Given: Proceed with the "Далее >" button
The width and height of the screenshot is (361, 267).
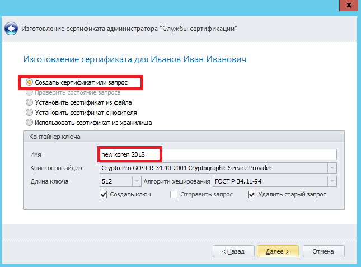Looking at the screenshot, I should point(278,251).
